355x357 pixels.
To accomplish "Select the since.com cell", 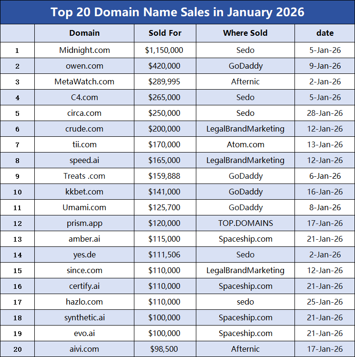I will (x=84, y=270).
